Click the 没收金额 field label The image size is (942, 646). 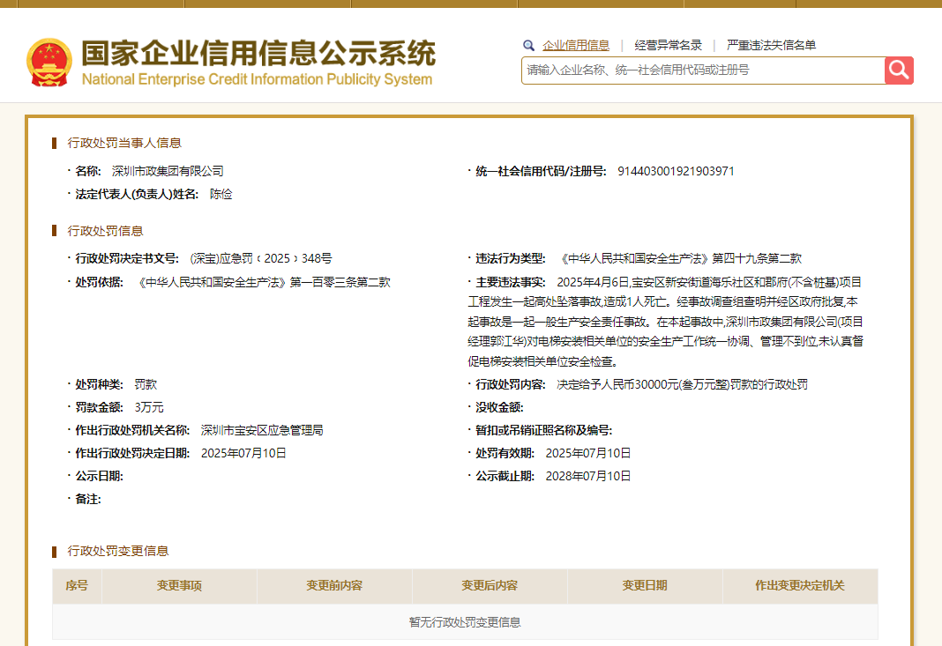(499, 407)
